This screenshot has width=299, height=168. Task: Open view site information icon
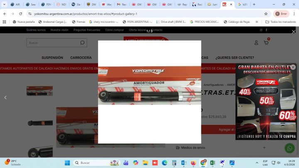click(30, 14)
